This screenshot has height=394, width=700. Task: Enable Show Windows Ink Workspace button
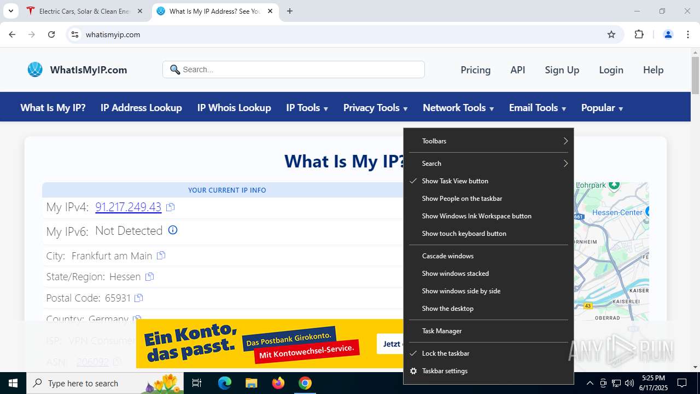tap(488, 216)
